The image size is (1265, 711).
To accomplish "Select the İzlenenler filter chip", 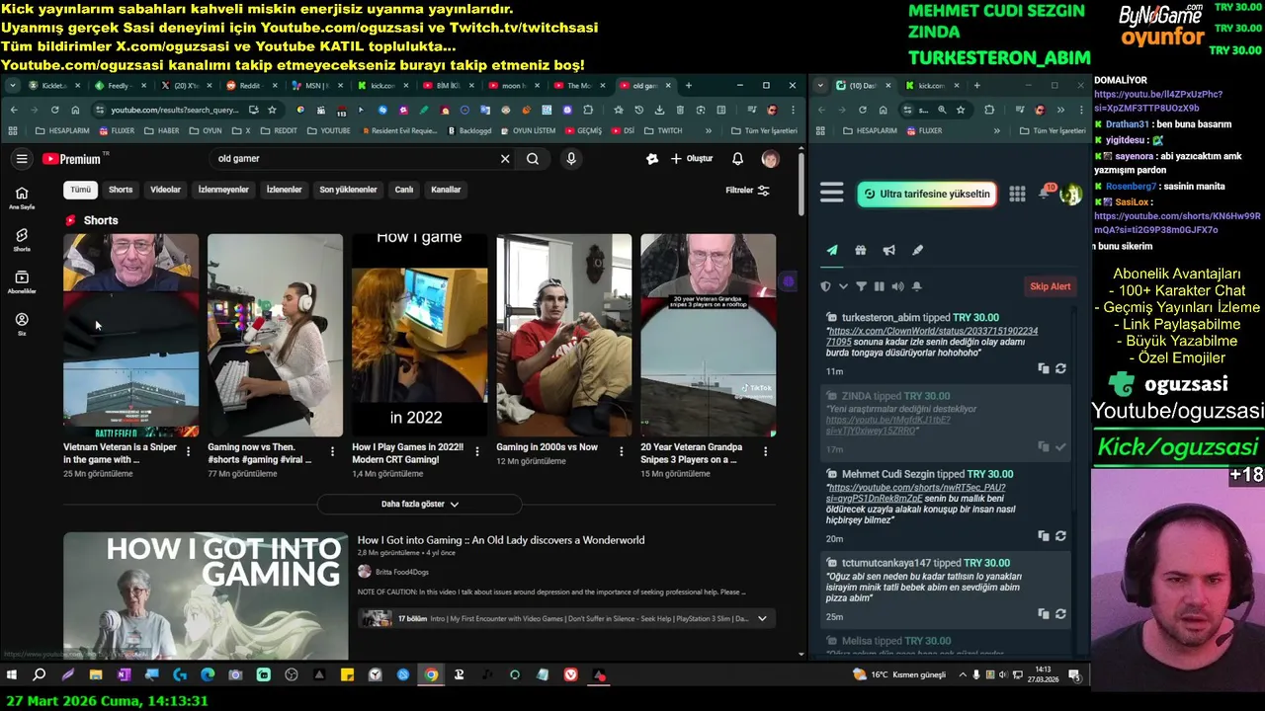I will 284,190.
